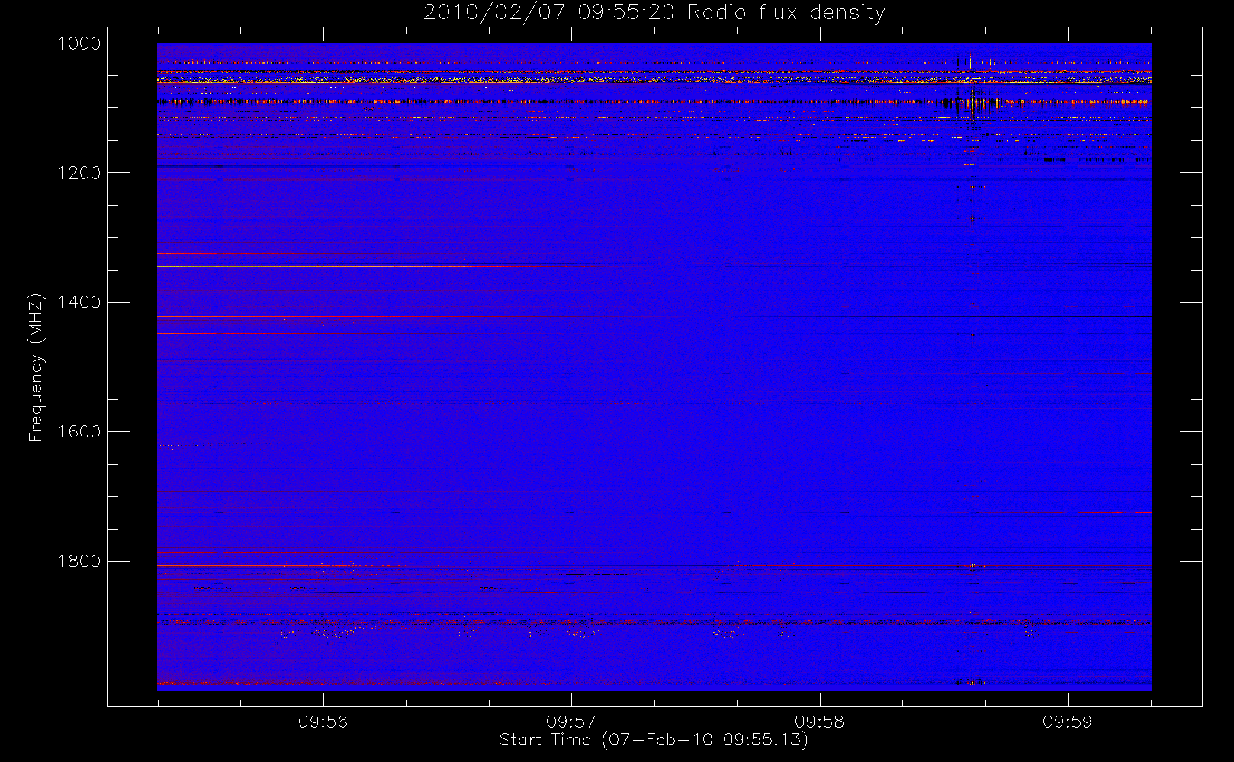The width and height of the screenshot is (1234, 762).
Task: Click the 09:57 time tick label
Action: click(x=571, y=722)
